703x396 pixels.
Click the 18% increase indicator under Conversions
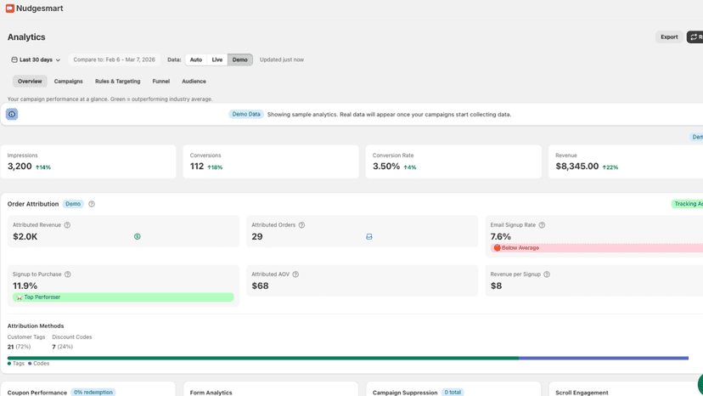[215, 167]
